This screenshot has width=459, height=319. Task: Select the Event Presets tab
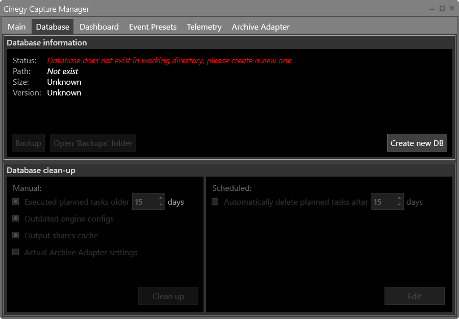coord(152,27)
